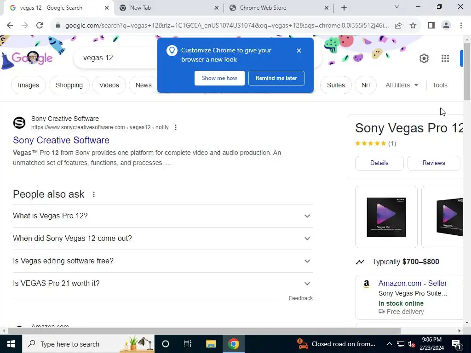Viewport: 471px width, 353px height.
Task: Send Feedback on People also ask
Action: (x=300, y=298)
